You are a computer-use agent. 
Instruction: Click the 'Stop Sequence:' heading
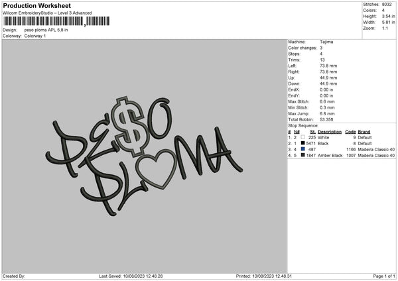tap(303, 125)
